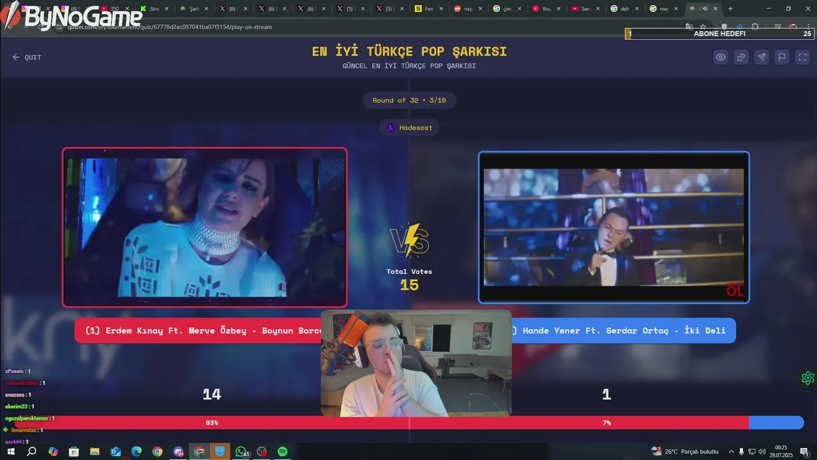Click chat entry 'oguzalperoktemm : 1'
The image size is (817, 460).
tap(30, 418)
